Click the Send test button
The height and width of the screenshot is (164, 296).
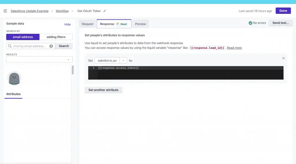click(x=280, y=23)
